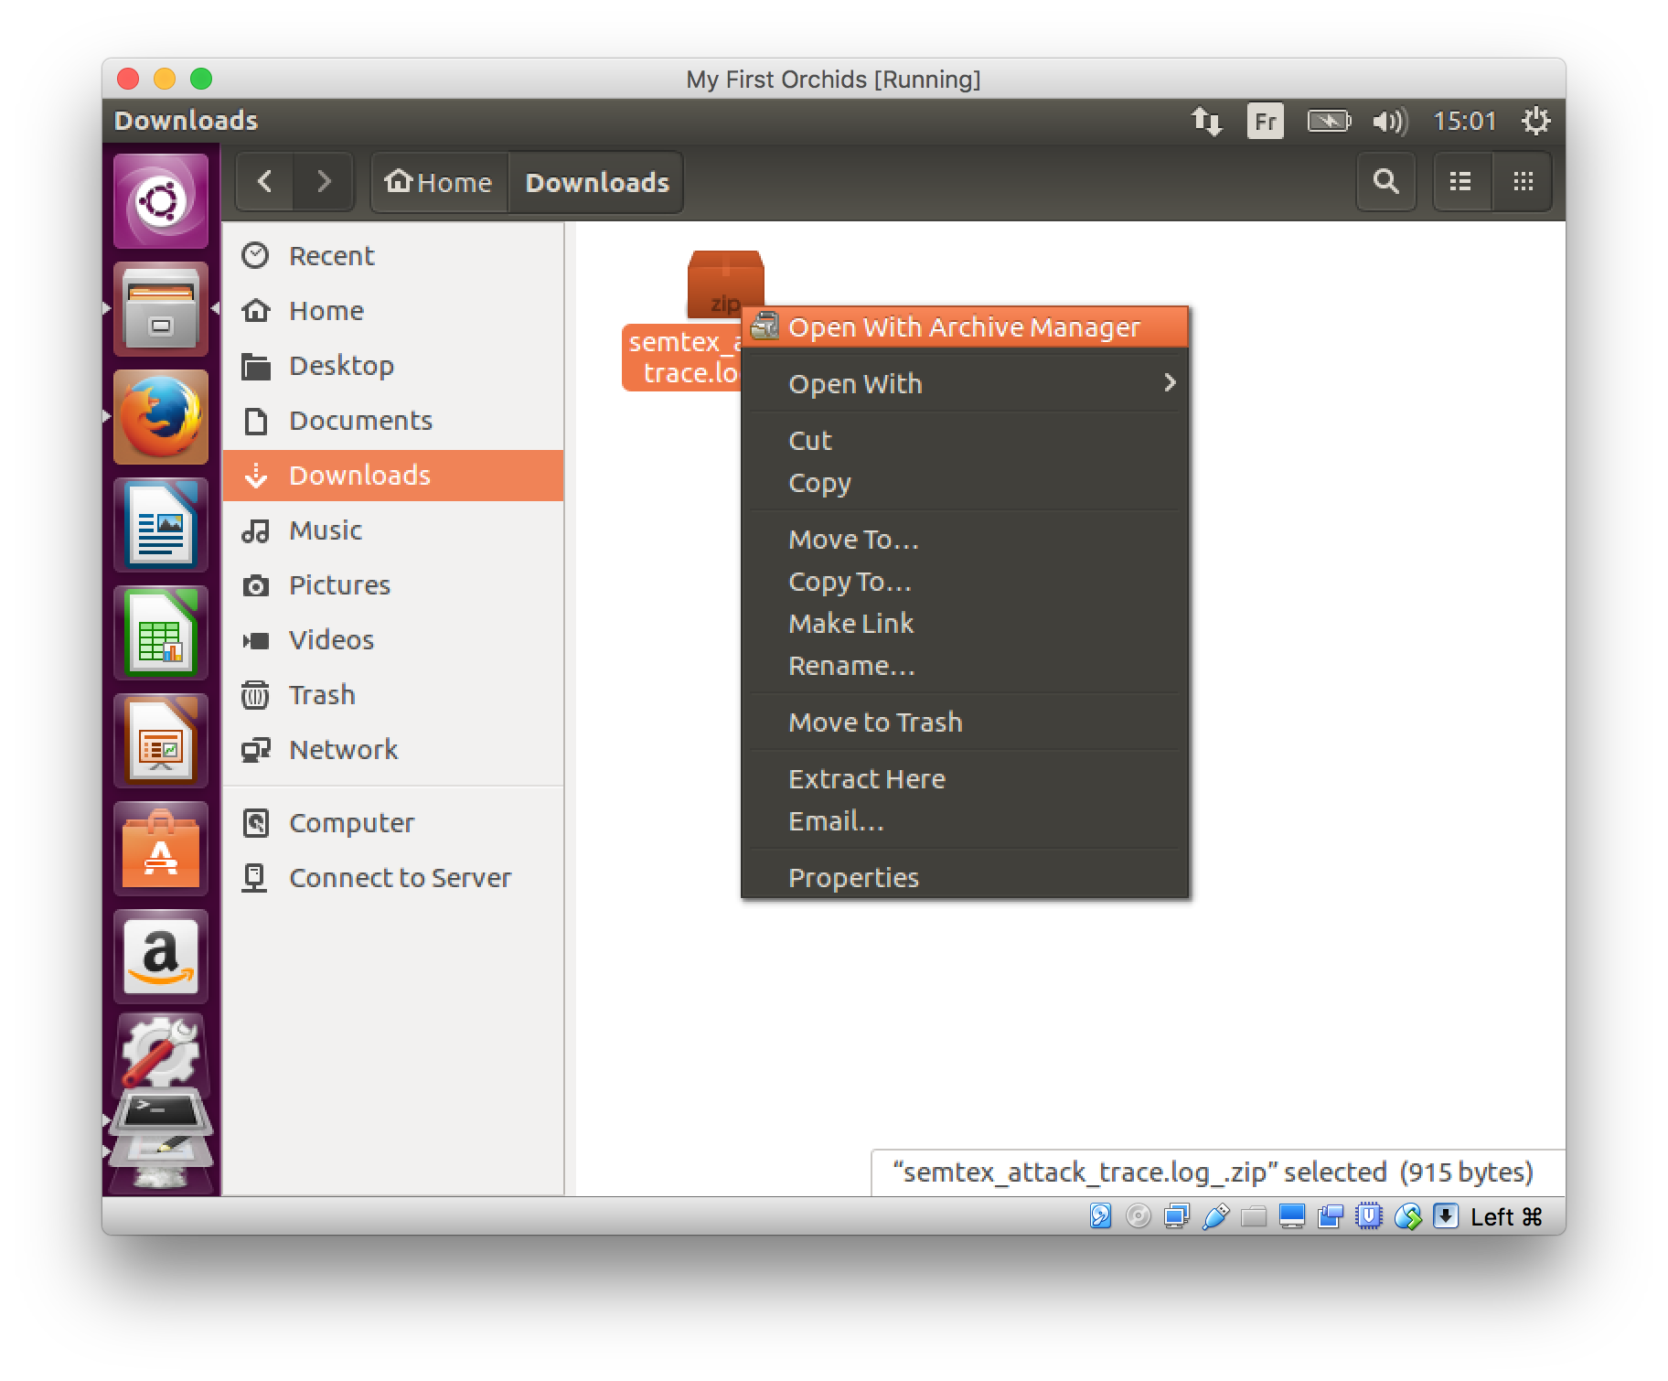The height and width of the screenshot is (1381, 1668).
Task: Click the Home breadcrumb button
Action: coord(439,182)
